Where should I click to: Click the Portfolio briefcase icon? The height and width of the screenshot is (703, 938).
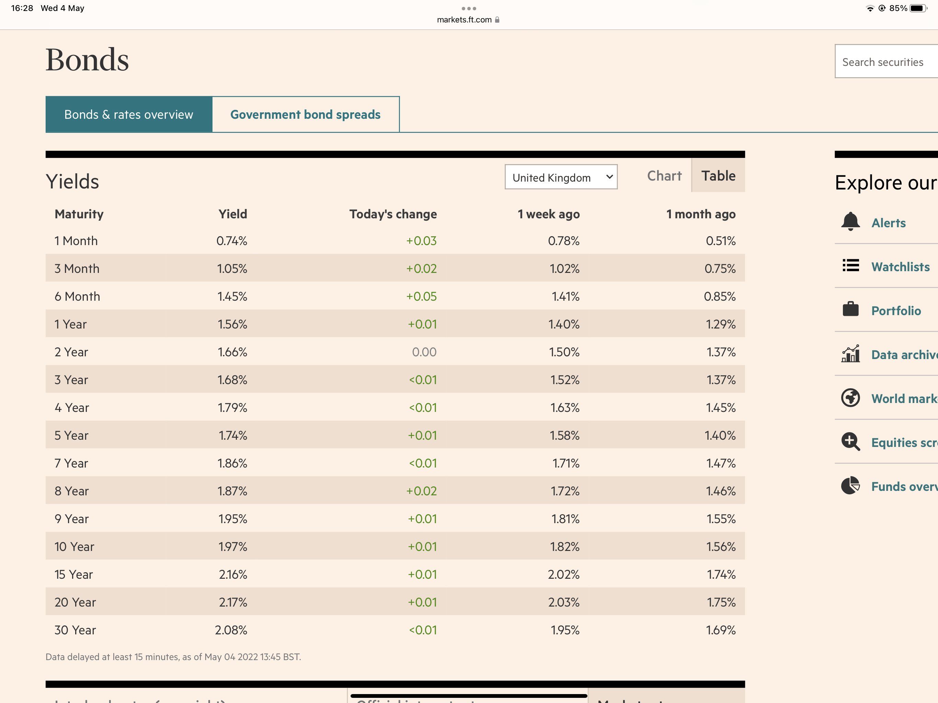click(x=850, y=309)
